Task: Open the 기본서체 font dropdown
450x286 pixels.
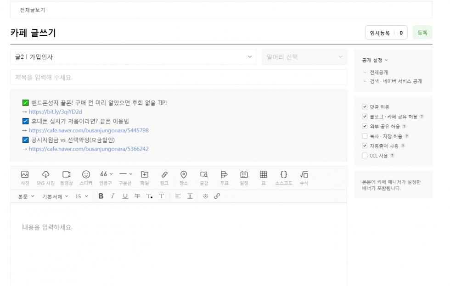Action: pyautogui.click(x=55, y=196)
